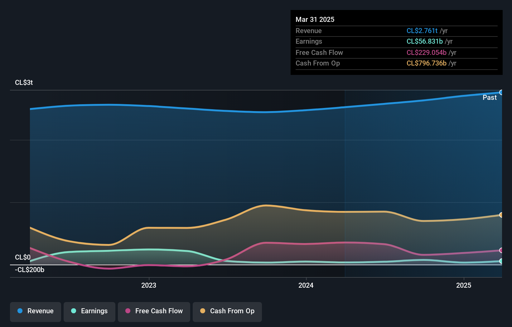Image resolution: width=512 pixels, height=327 pixels.
Task: Click the teal Earnings legend dot
Action: tap(73, 311)
